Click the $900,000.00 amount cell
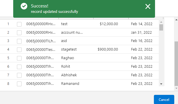The height and width of the screenshot is (104, 178). [x=108, y=49]
